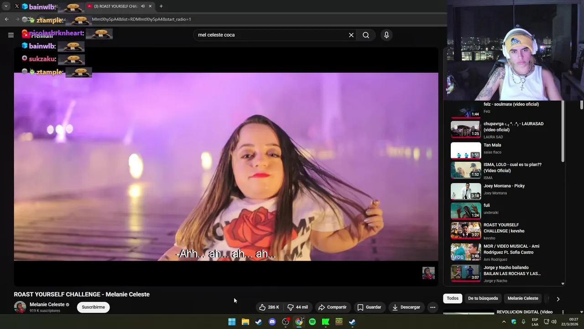The image size is (584, 329).
Task: Select the De tu búsqueda filter chip
Action: (x=483, y=298)
